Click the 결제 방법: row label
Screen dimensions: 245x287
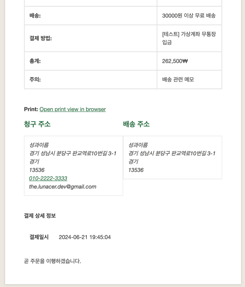[x=41, y=38]
